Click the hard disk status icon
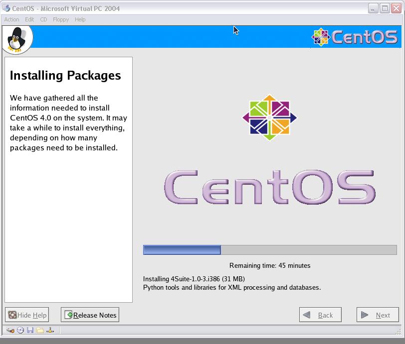 tap(10, 330)
